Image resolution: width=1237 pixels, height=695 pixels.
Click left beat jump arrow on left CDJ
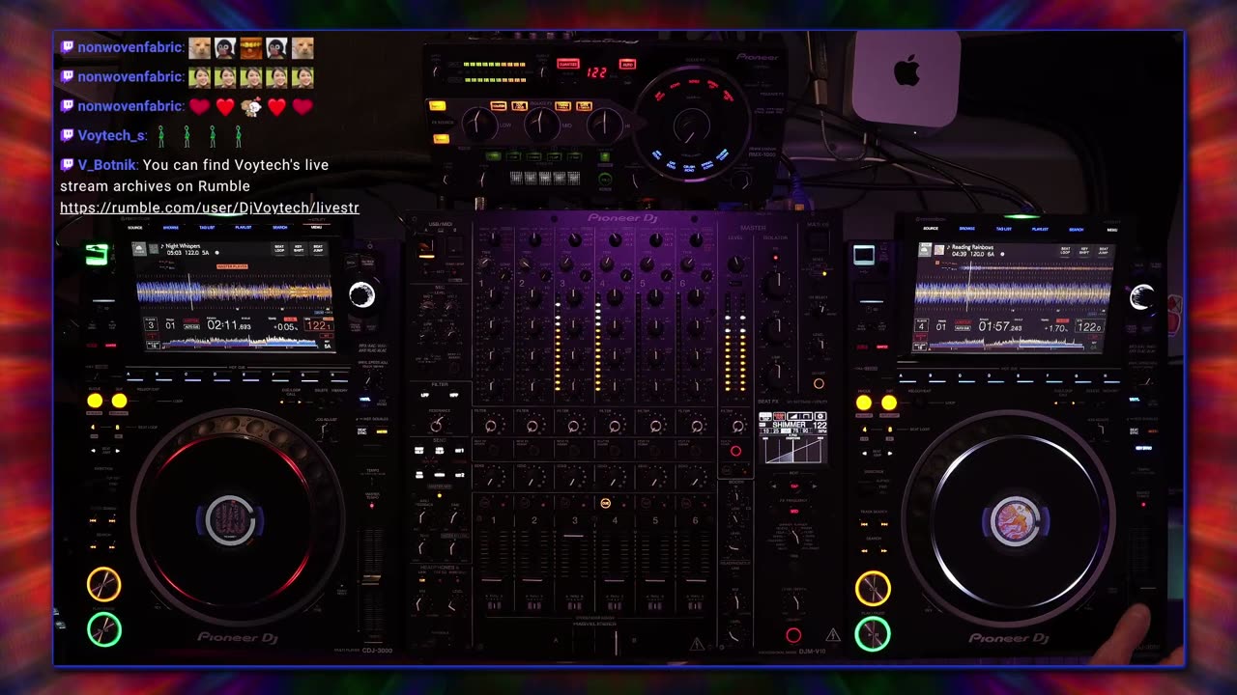[x=95, y=451]
